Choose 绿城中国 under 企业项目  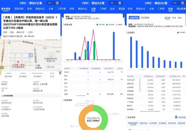pos(144,123)
